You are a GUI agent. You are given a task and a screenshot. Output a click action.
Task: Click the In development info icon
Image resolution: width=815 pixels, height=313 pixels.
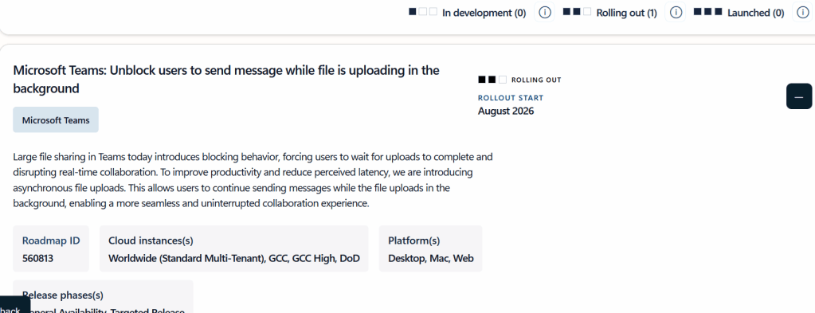click(x=544, y=13)
